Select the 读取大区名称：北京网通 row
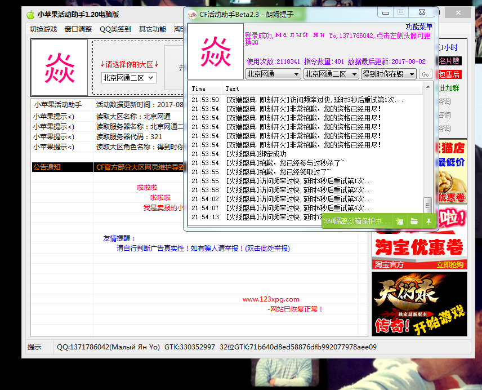 108,116
